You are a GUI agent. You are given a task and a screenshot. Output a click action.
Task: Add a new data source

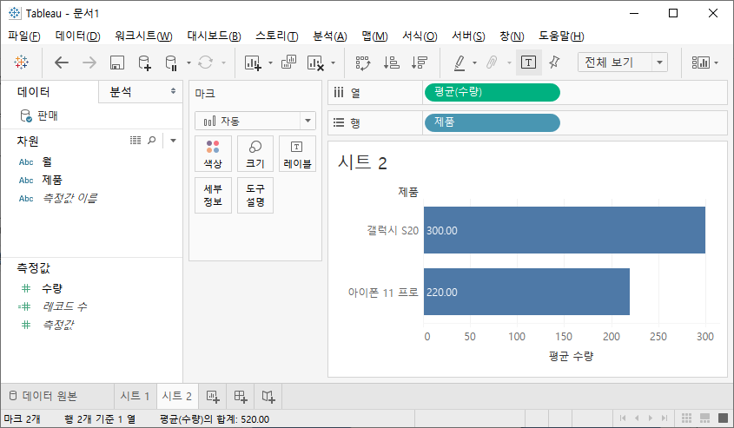145,63
